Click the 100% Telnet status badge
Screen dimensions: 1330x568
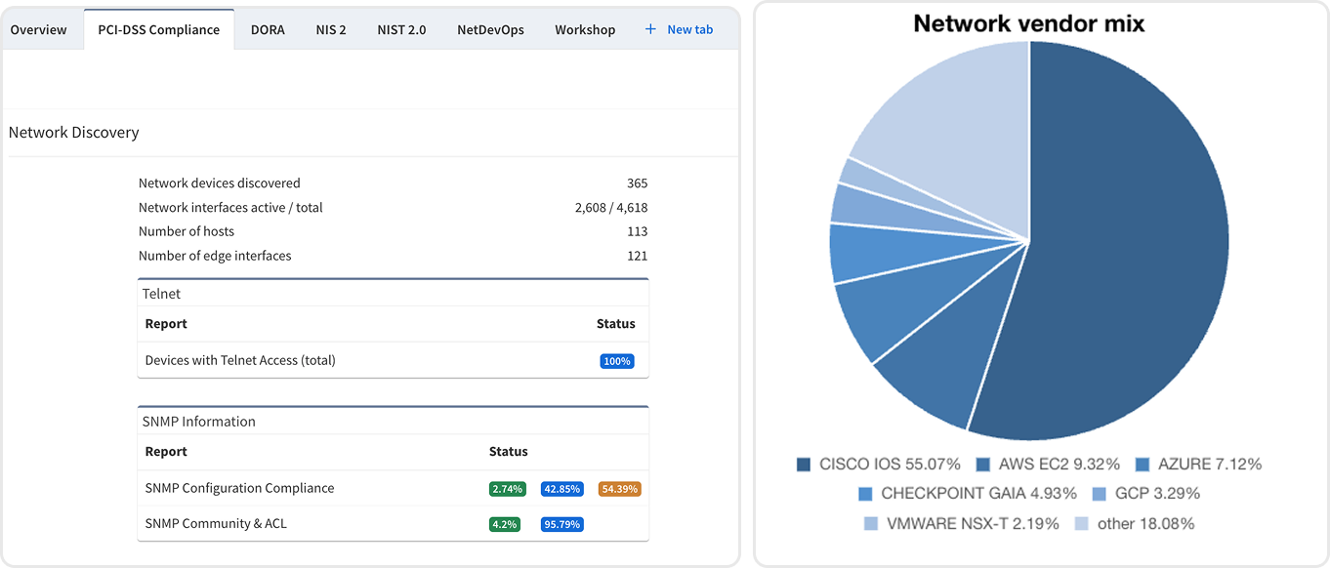[616, 361]
